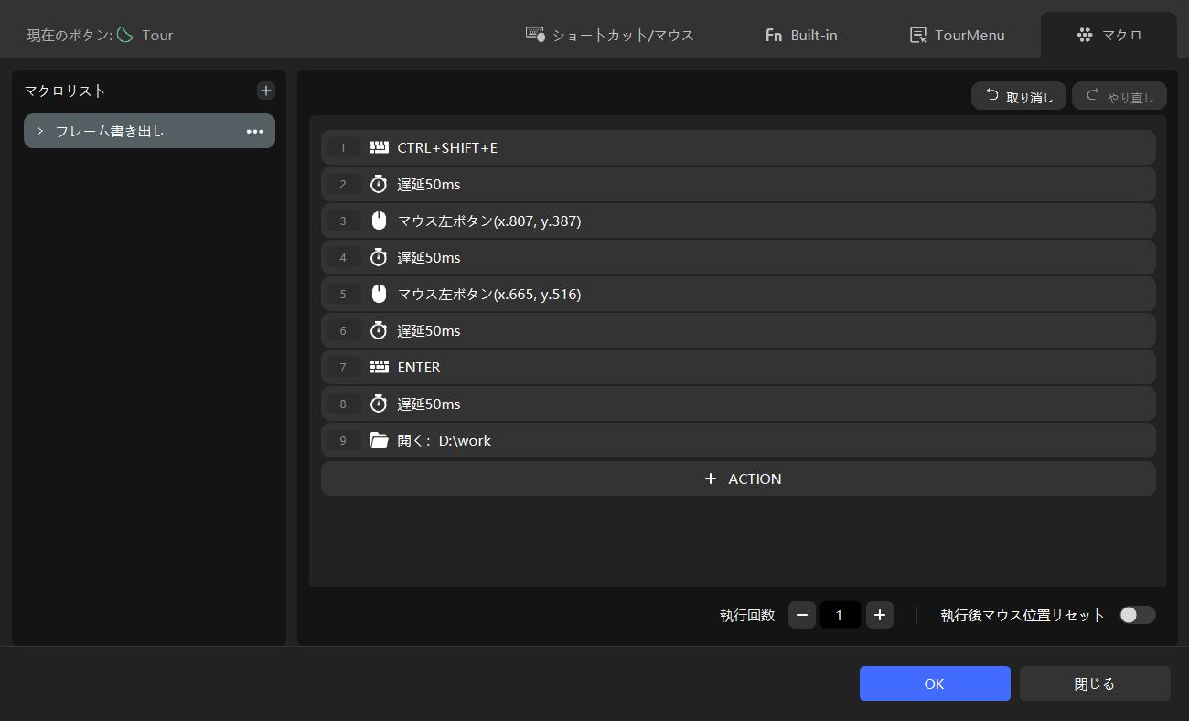This screenshot has width=1189, height=721.
Task: Click the step number 9 badge
Action: pyautogui.click(x=344, y=440)
